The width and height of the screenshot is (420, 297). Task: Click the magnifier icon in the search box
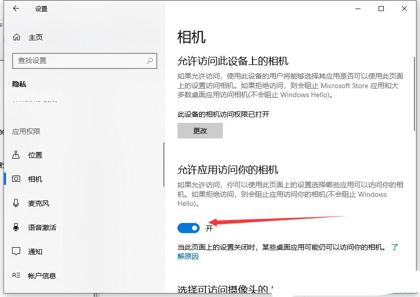click(150, 60)
